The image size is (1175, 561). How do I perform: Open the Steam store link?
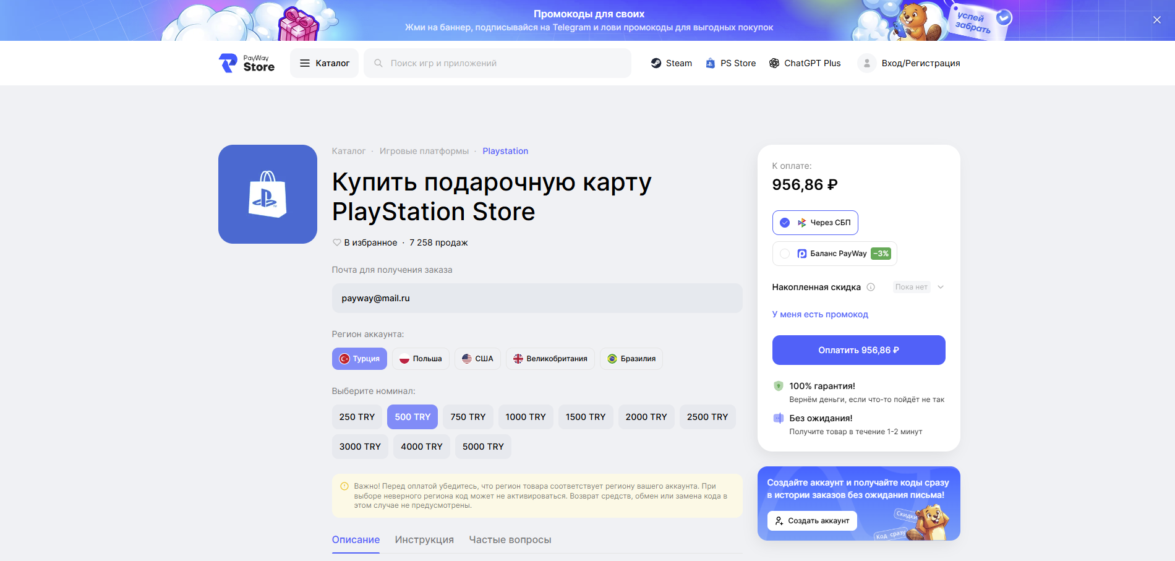pos(671,63)
